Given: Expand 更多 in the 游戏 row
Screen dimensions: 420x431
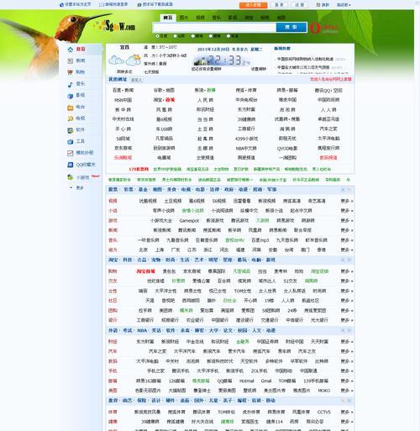Looking at the screenshot, I should (x=347, y=220).
